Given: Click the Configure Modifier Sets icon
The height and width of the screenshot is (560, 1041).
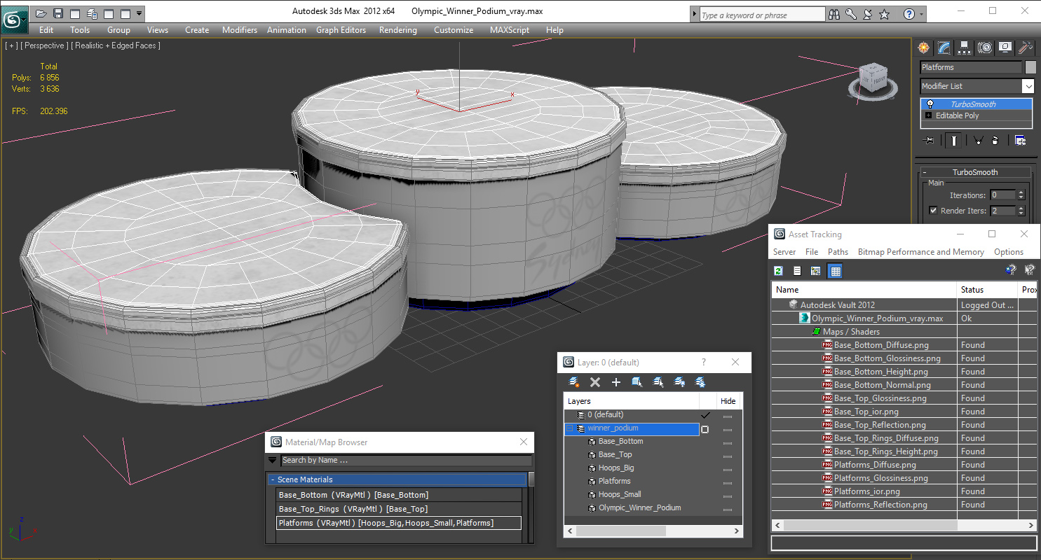Looking at the screenshot, I should [x=1020, y=141].
